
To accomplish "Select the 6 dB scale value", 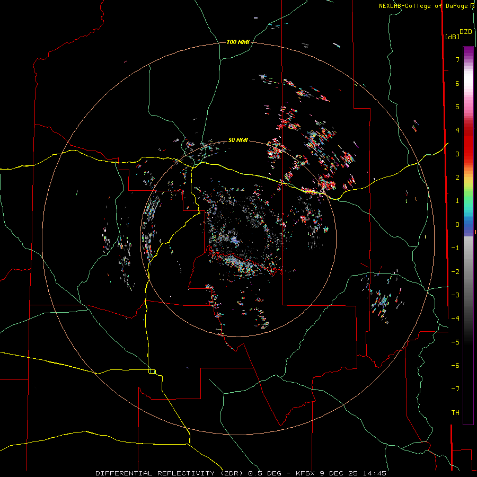I will tap(457, 83).
